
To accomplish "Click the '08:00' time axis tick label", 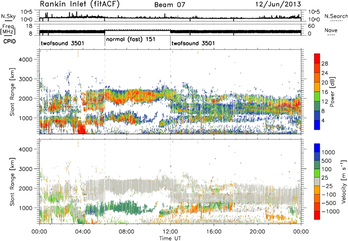I will pos(127,232).
